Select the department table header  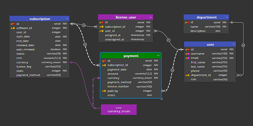[x=206, y=17]
